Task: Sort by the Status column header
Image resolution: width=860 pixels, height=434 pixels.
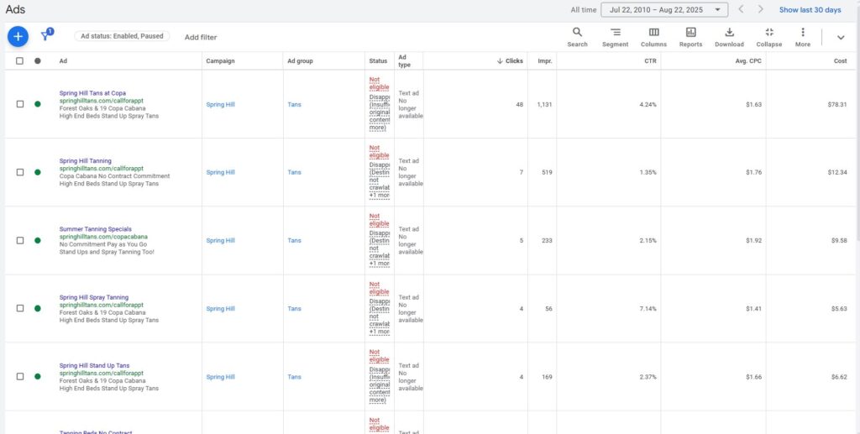Action: (x=378, y=60)
